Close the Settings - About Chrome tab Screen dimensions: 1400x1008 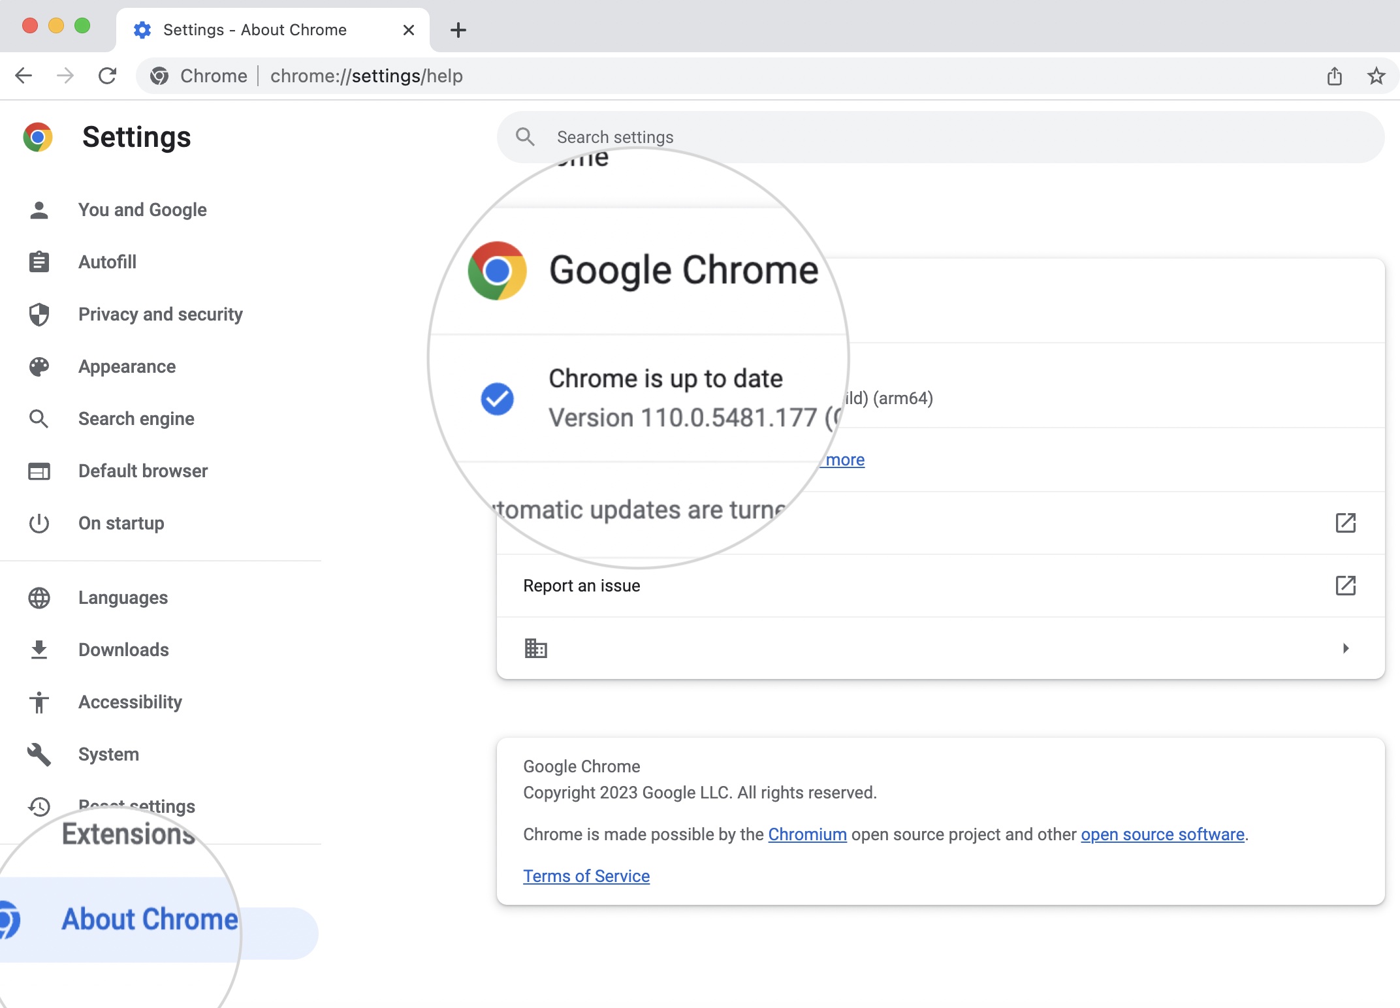[409, 30]
